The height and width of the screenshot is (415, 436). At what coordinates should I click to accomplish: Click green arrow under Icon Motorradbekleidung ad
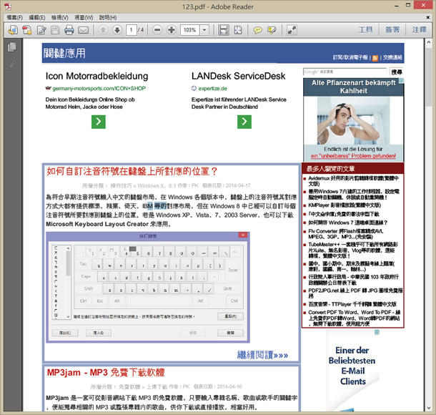(99, 122)
